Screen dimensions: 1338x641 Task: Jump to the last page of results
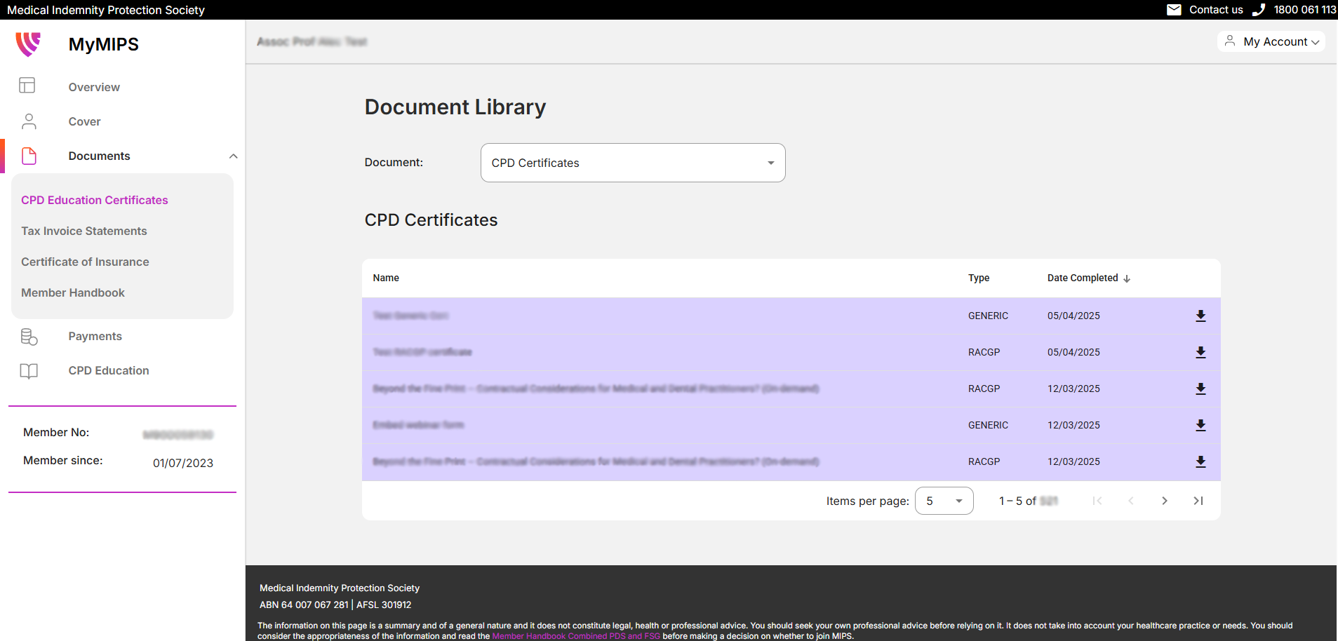click(x=1198, y=501)
